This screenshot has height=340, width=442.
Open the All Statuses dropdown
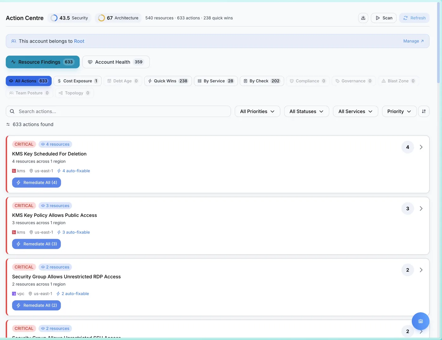pyautogui.click(x=307, y=111)
